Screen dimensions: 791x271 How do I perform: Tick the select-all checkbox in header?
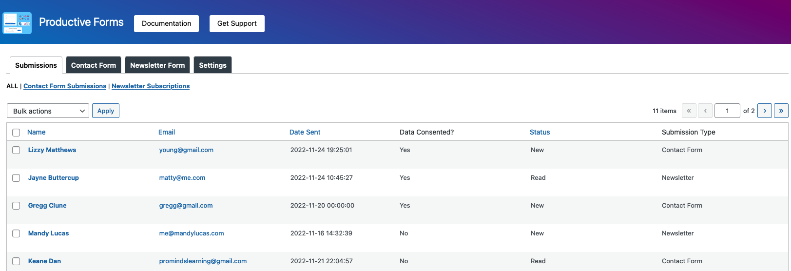16,133
